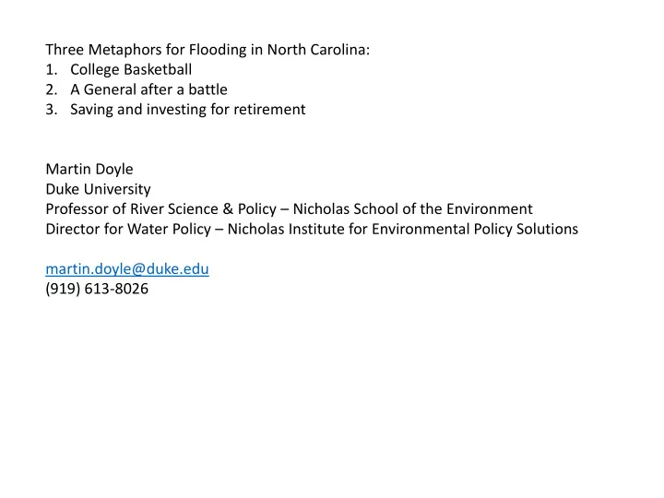The height and width of the screenshot is (498, 664).
Task: Click Saving and investing for retirement text
Action: [187, 110]
